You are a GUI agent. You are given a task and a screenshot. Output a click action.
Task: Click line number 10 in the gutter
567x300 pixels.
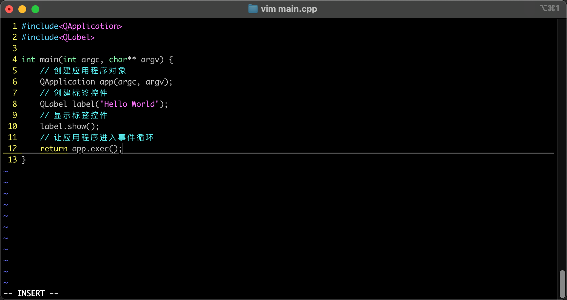click(x=12, y=126)
